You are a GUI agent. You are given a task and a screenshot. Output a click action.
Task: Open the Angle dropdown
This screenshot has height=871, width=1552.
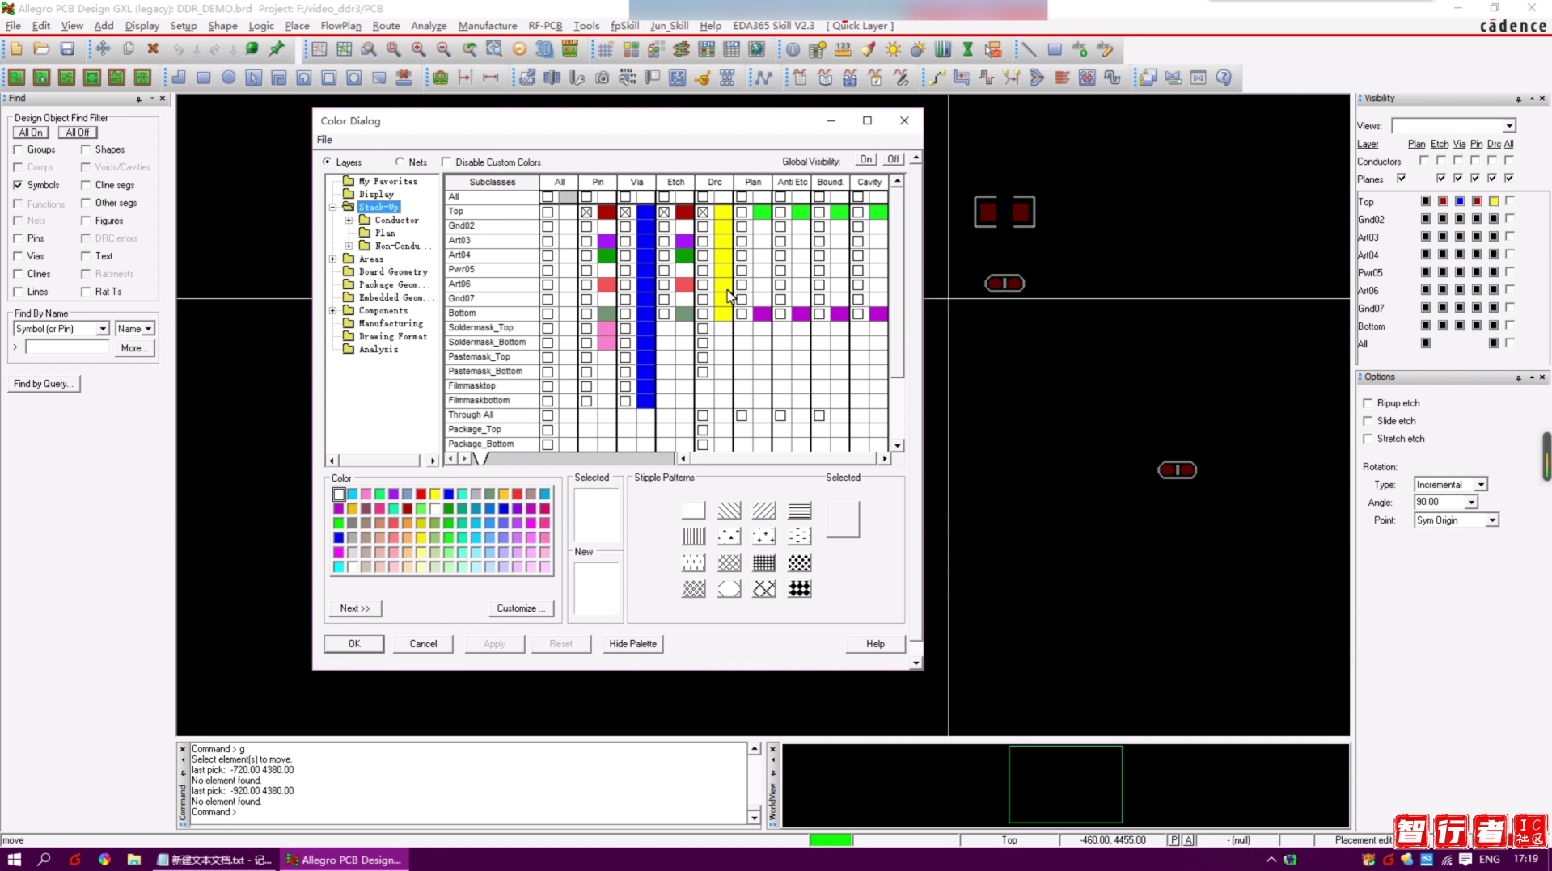(x=1471, y=503)
